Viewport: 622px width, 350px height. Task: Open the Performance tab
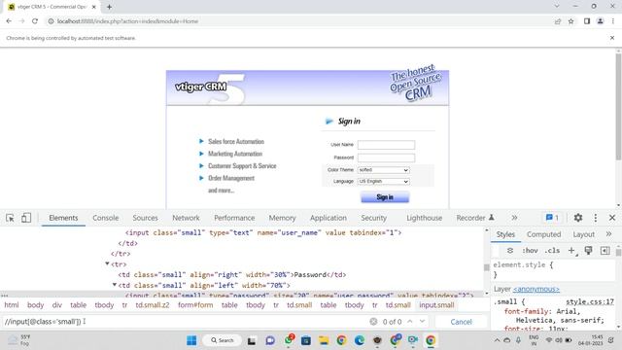point(234,218)
